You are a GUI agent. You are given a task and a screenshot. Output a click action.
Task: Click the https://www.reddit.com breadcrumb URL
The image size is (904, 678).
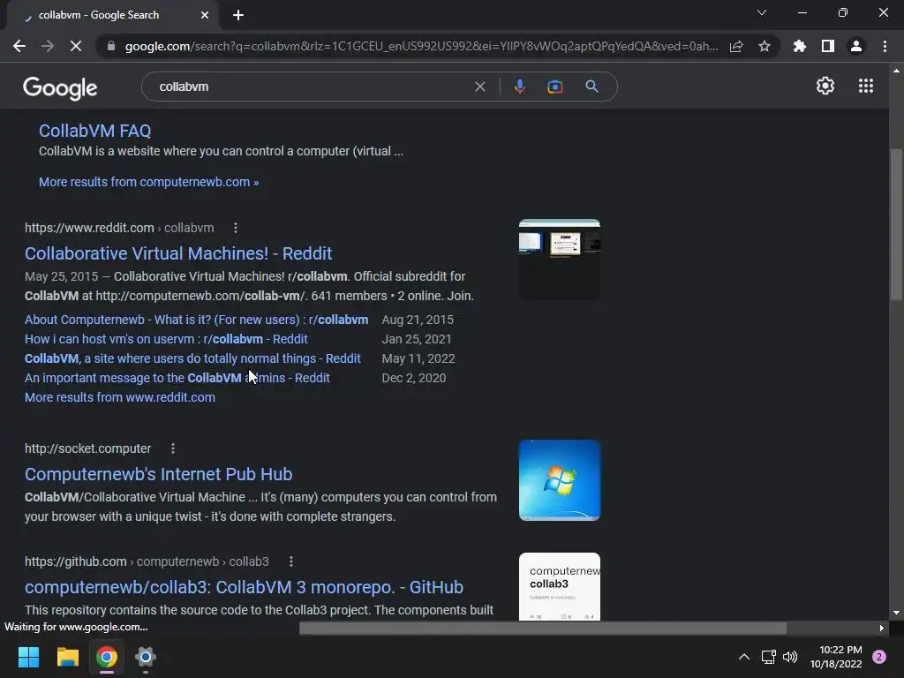click(89, 228)
